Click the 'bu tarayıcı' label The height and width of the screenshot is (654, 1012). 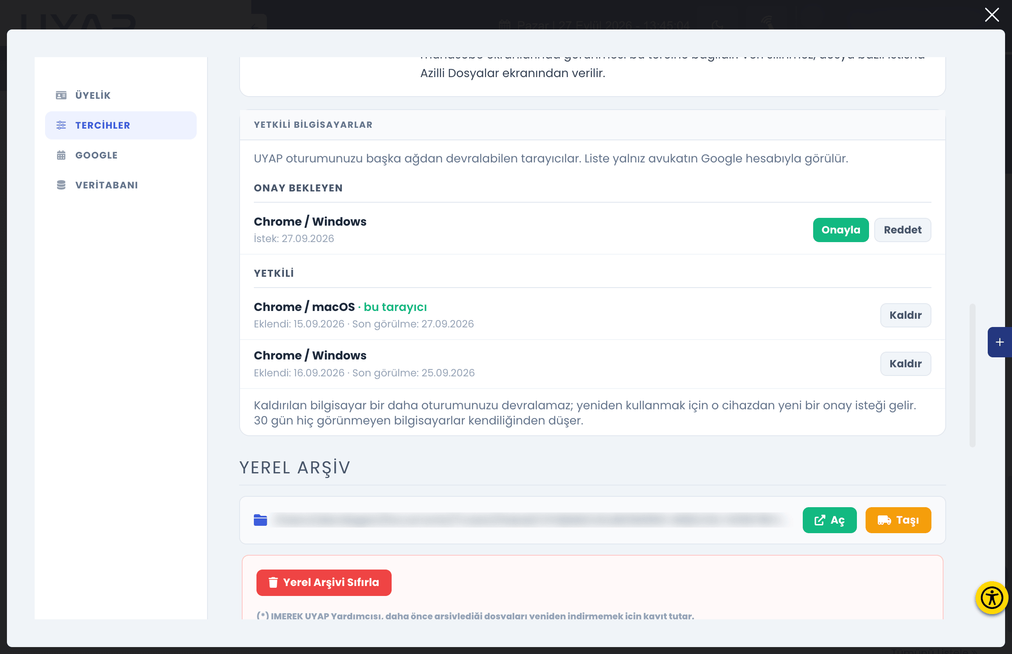point(395,307)
